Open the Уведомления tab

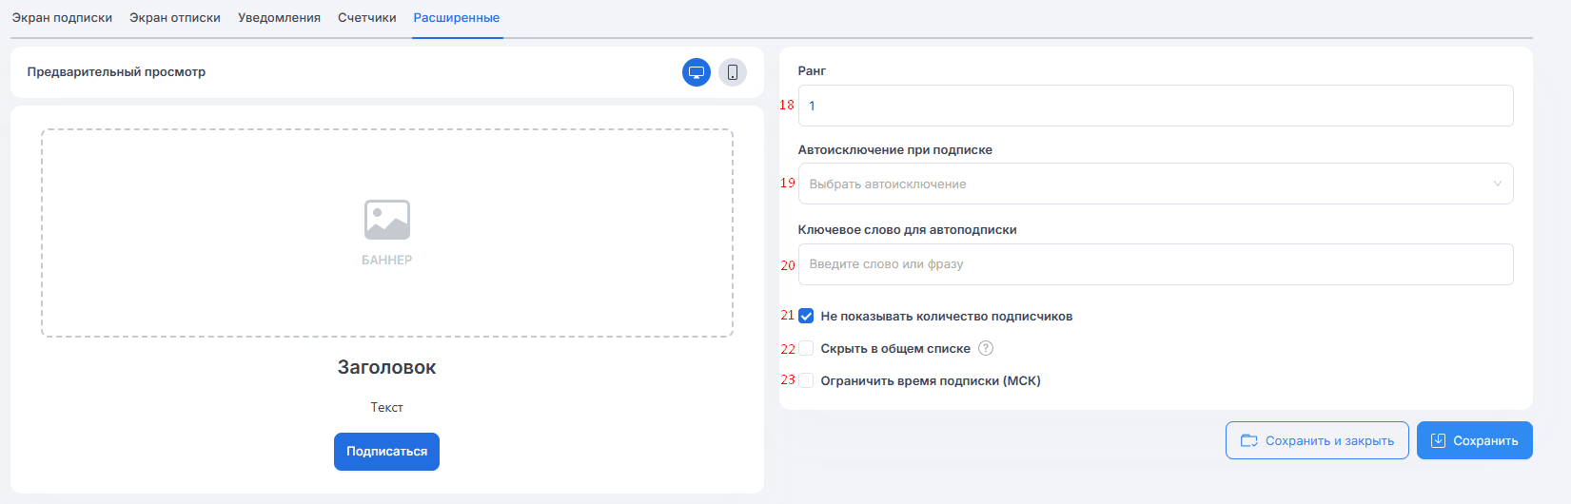[x=279, y=18]
